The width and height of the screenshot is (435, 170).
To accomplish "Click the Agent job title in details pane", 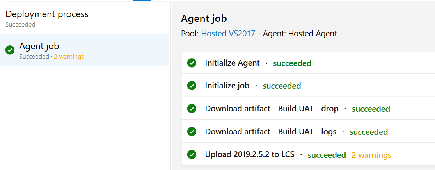I will coord(204,19).
